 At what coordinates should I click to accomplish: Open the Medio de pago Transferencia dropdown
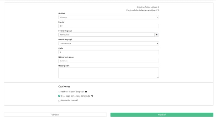click(109, 43)
